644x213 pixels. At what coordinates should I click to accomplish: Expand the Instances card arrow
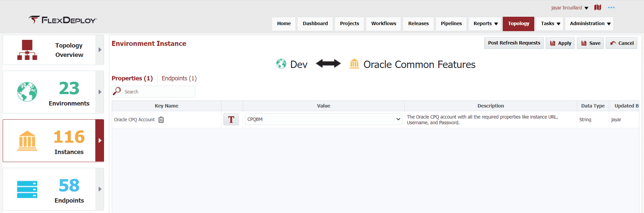tap(100, 141)
